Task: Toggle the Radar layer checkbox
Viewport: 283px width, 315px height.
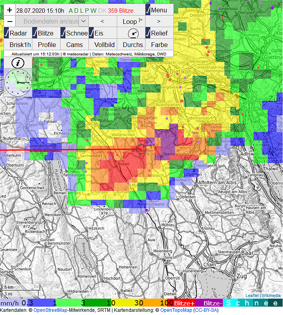Action: tap(7, 33)
